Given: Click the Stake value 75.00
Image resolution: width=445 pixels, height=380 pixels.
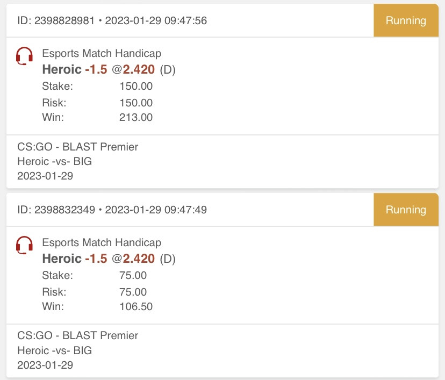Looking at the screenshot, I should (x=133, y=276).
